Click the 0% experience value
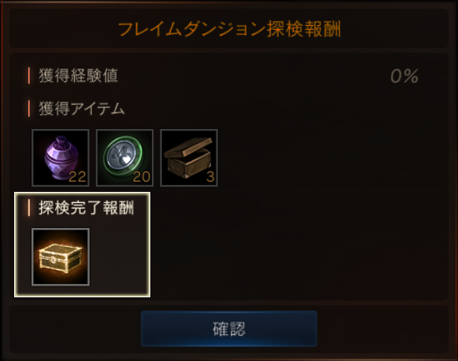The image size is (458, 361). click(x=404, y=76)
